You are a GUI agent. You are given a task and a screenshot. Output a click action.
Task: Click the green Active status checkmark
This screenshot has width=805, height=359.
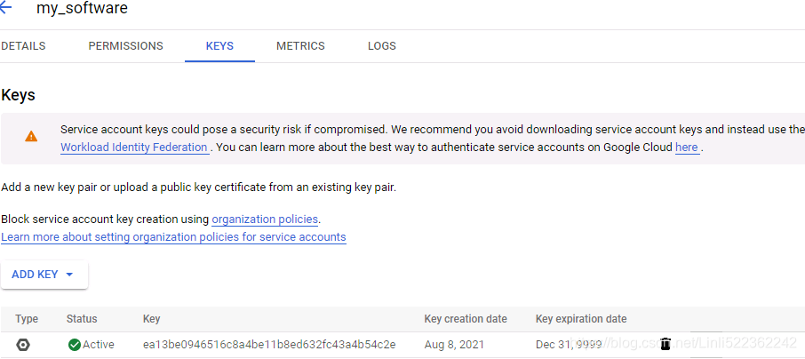[75, 345]
